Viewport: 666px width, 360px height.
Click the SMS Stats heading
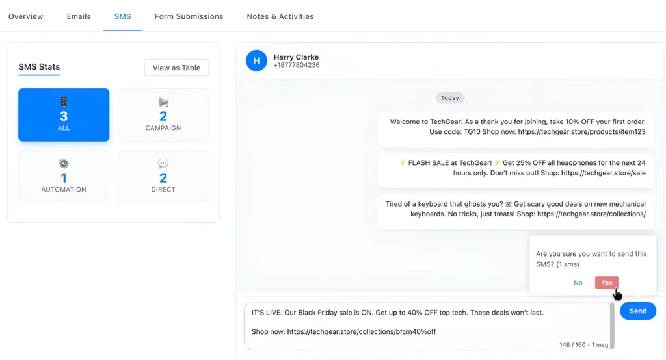click(39, 67)
